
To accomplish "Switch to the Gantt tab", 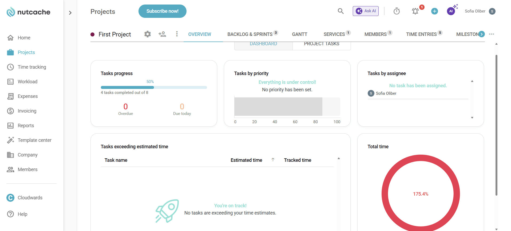I will (299, 34).
